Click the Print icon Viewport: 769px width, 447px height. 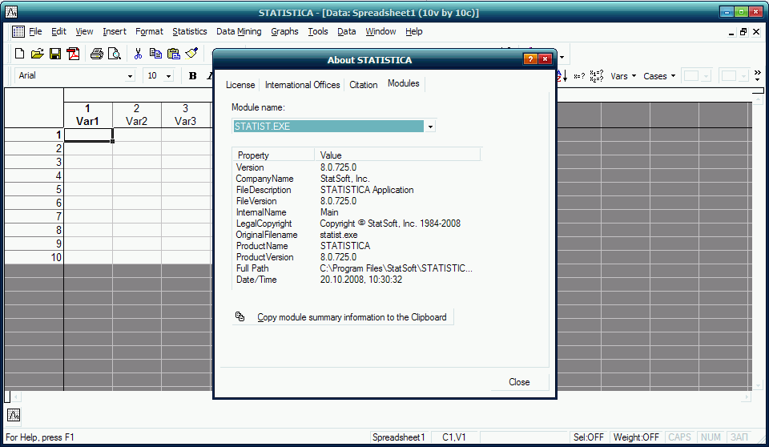tap(97, 54)
